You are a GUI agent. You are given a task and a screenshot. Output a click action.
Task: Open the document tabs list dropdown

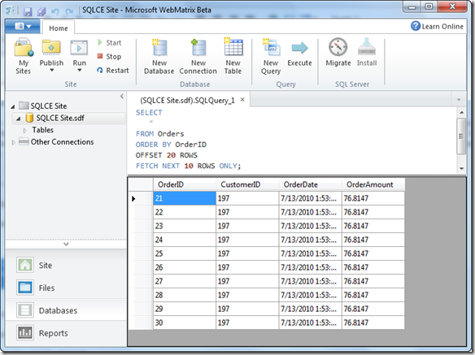point(459,100)
